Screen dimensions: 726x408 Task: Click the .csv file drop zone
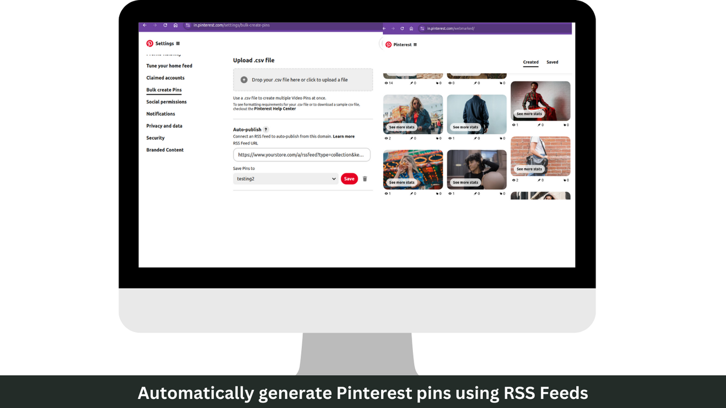pos(303,80)
